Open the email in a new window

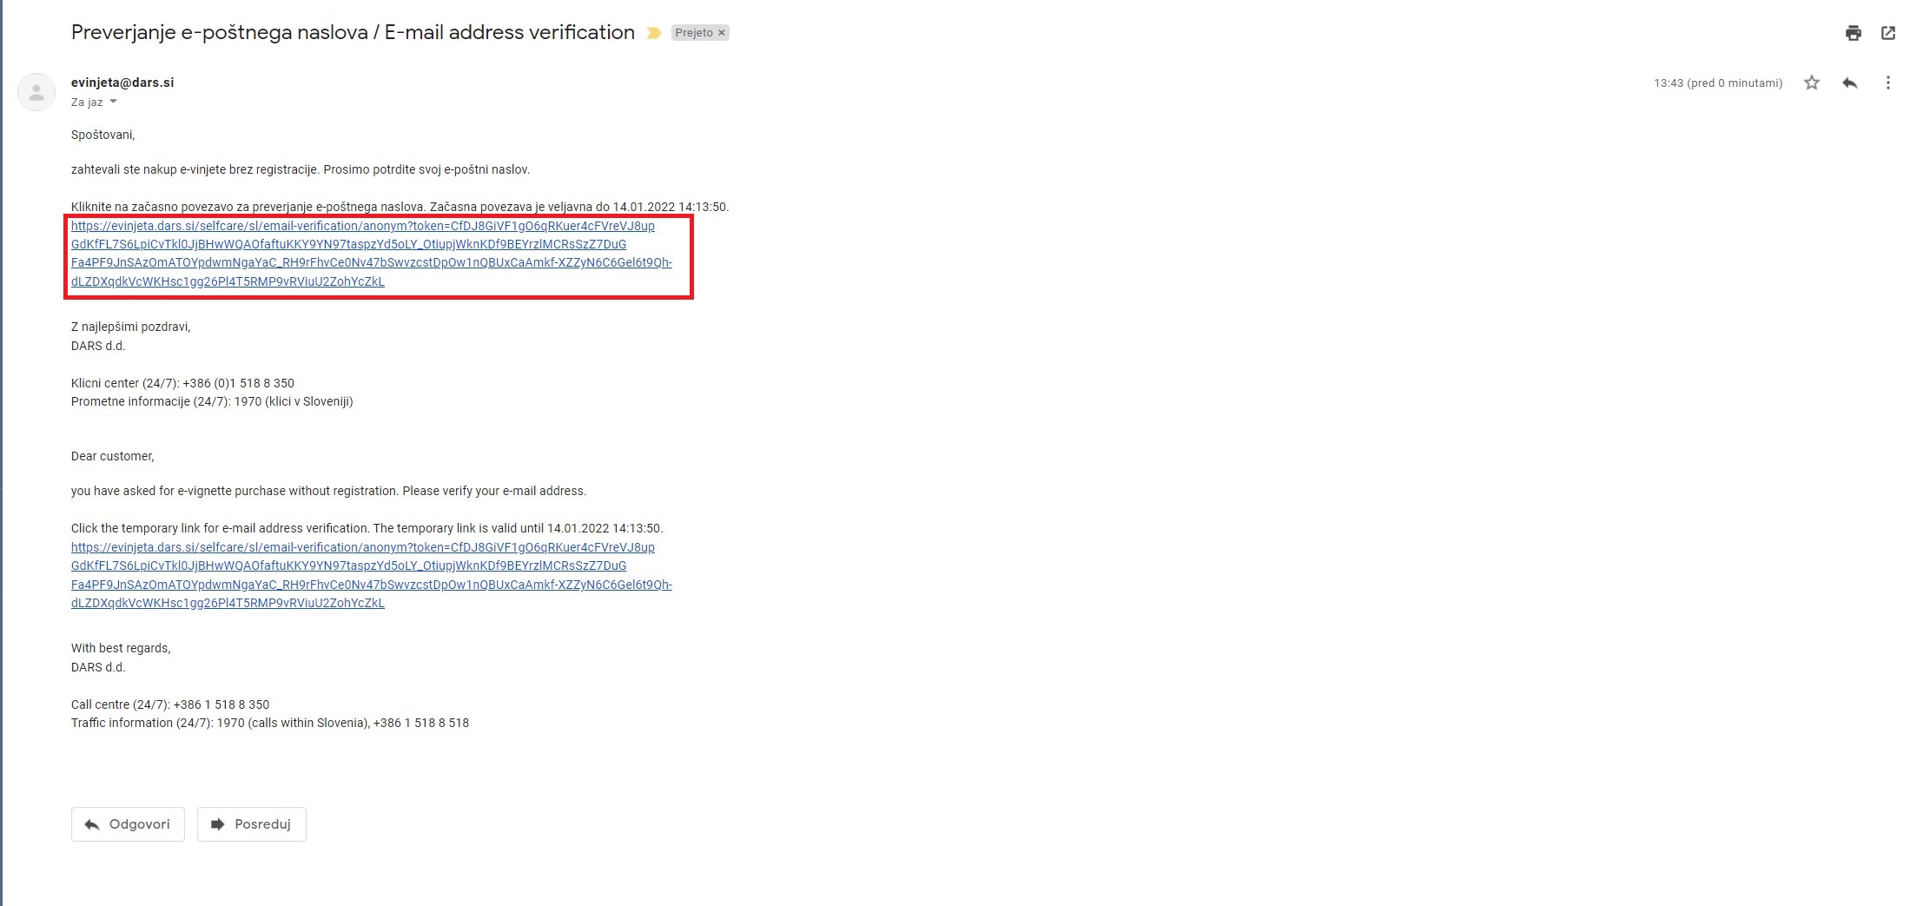tap(1887, 33)
